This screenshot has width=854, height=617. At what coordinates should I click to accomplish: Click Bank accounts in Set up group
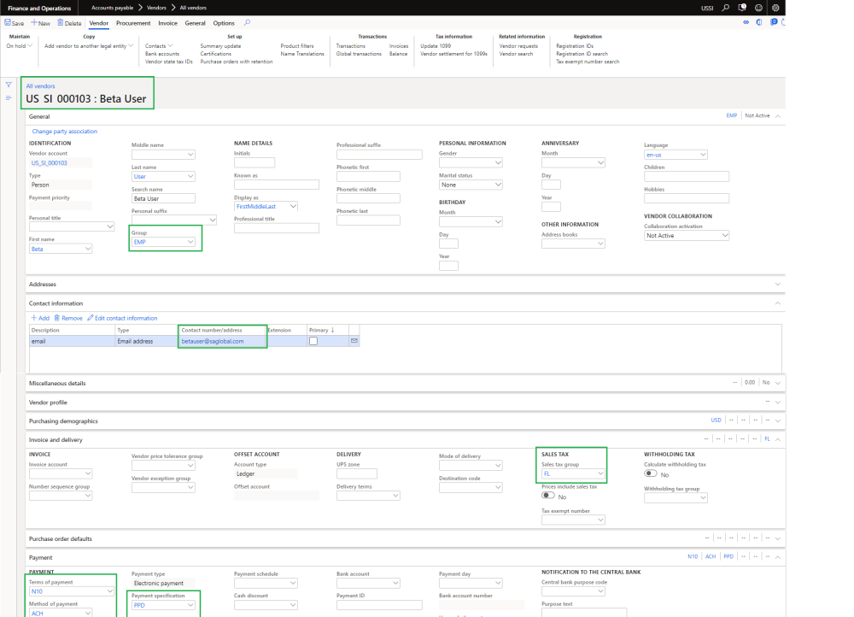(x=161, y=54)
